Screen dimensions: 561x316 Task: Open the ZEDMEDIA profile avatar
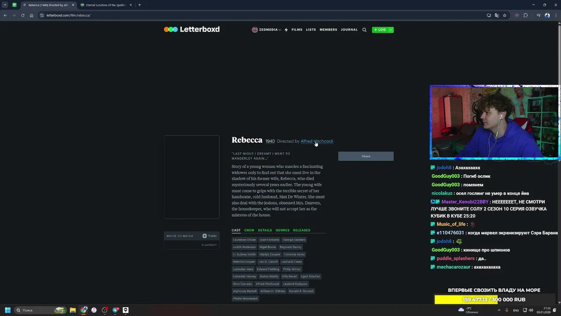(x=254, y=30)
